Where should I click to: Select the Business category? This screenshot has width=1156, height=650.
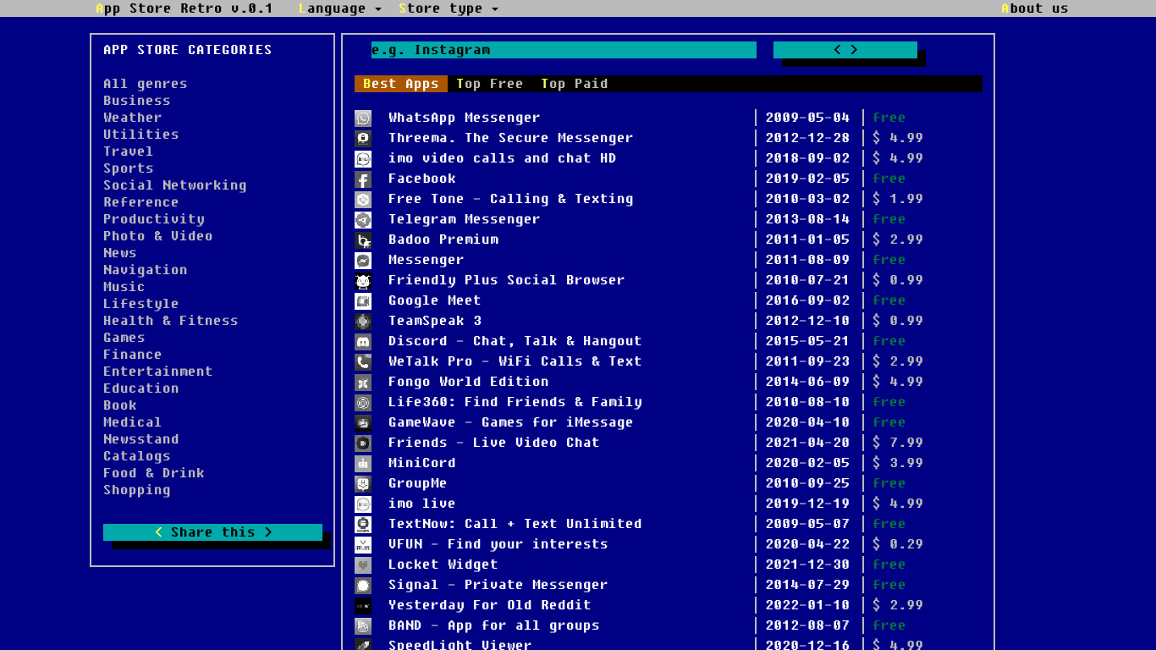coord(137,101)
